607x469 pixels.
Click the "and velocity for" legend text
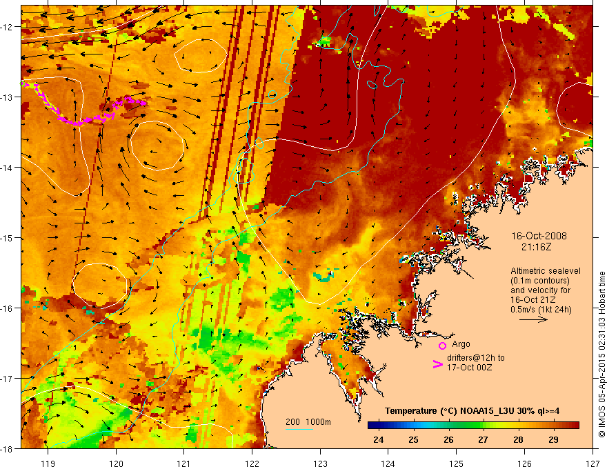540,290
